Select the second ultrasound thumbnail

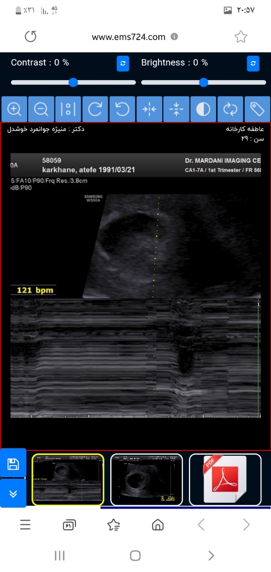coord(146,480)
